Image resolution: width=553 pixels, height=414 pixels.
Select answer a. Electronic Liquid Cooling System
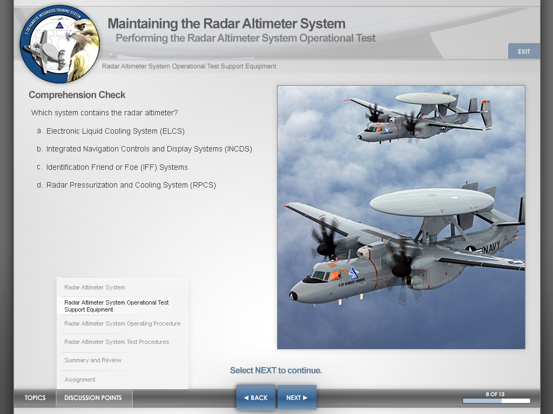coord(115,131)
